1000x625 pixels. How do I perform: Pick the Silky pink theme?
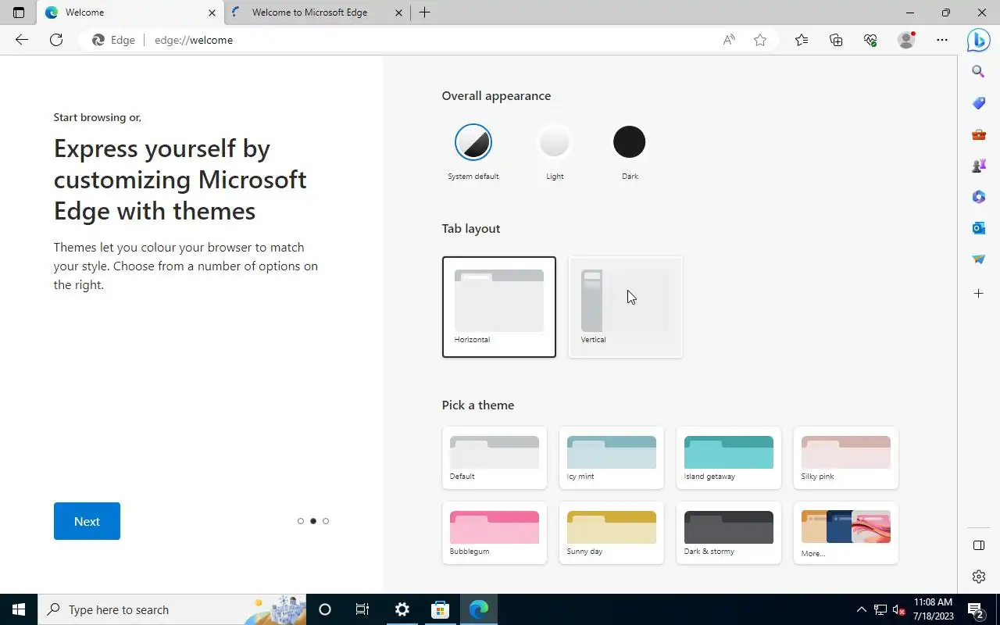coord(846,458)
